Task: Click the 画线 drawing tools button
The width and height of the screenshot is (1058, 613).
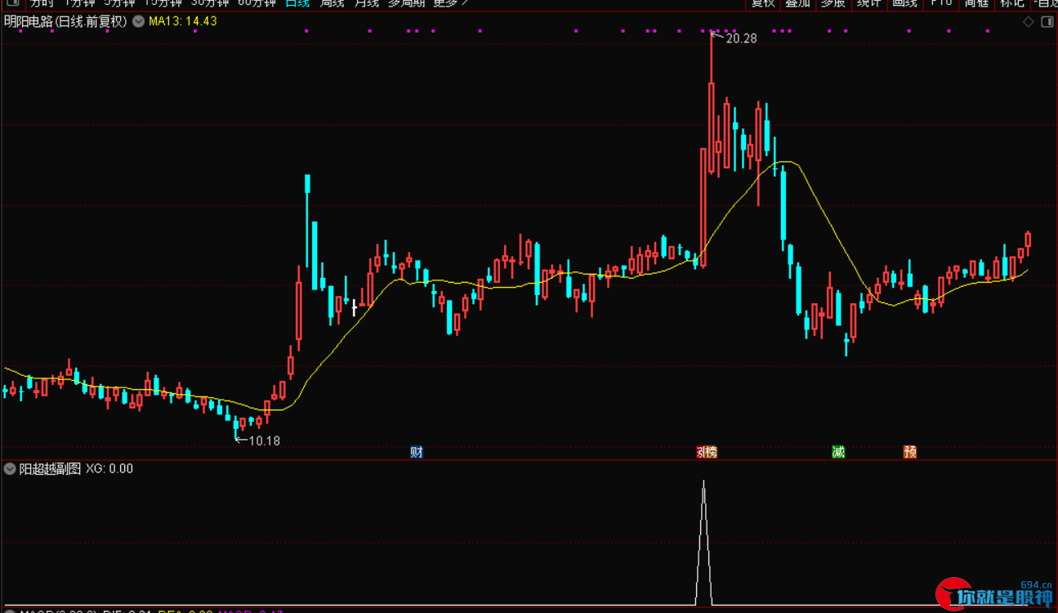Action: click(904, 3)
